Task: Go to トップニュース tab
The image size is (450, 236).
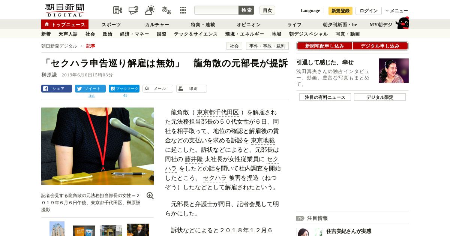Action: point(65,24)
